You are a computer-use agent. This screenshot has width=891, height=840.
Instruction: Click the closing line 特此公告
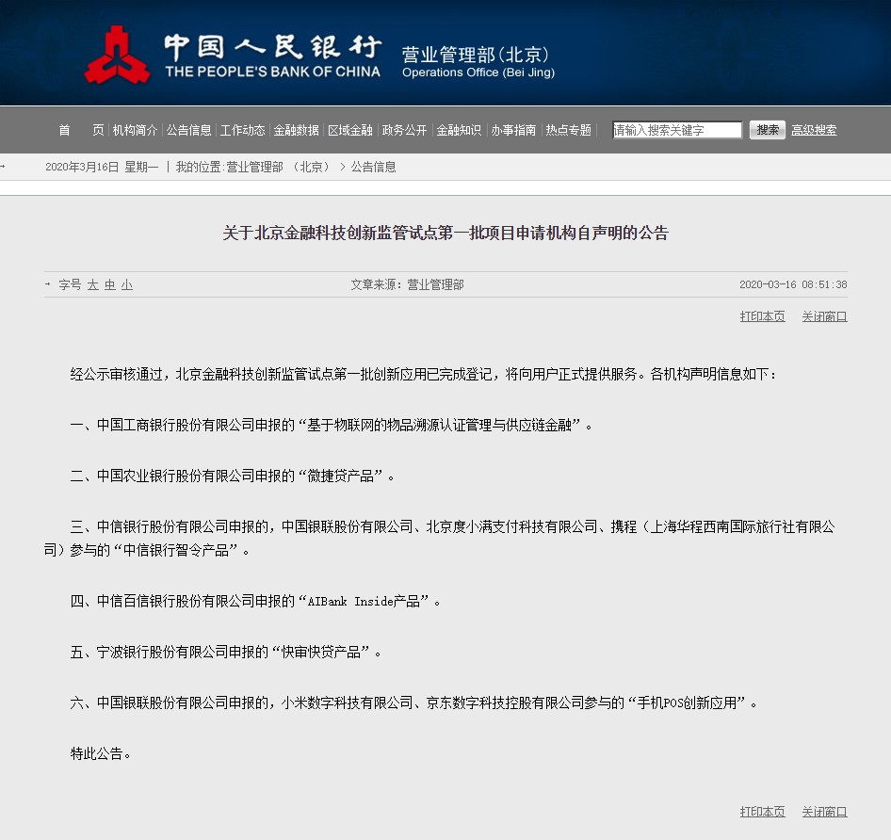101,753
